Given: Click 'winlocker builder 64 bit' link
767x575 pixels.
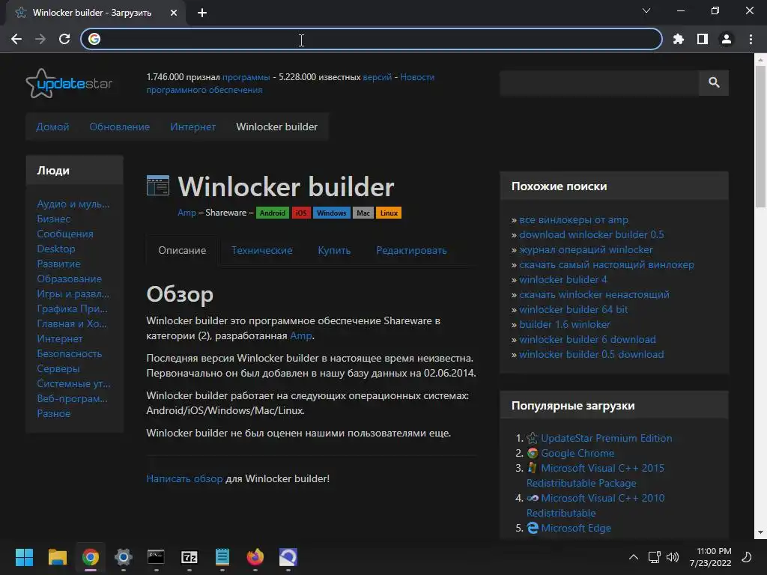Looking at the screenshot, I should (573, 309).
